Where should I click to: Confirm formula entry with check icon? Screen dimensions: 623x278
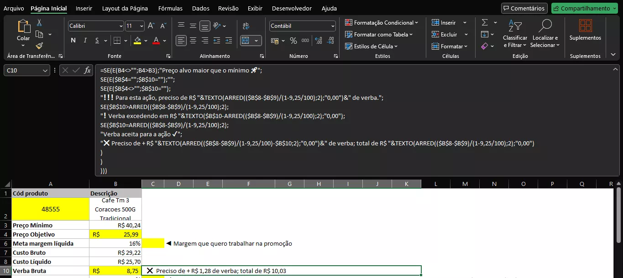coord(76,70)
